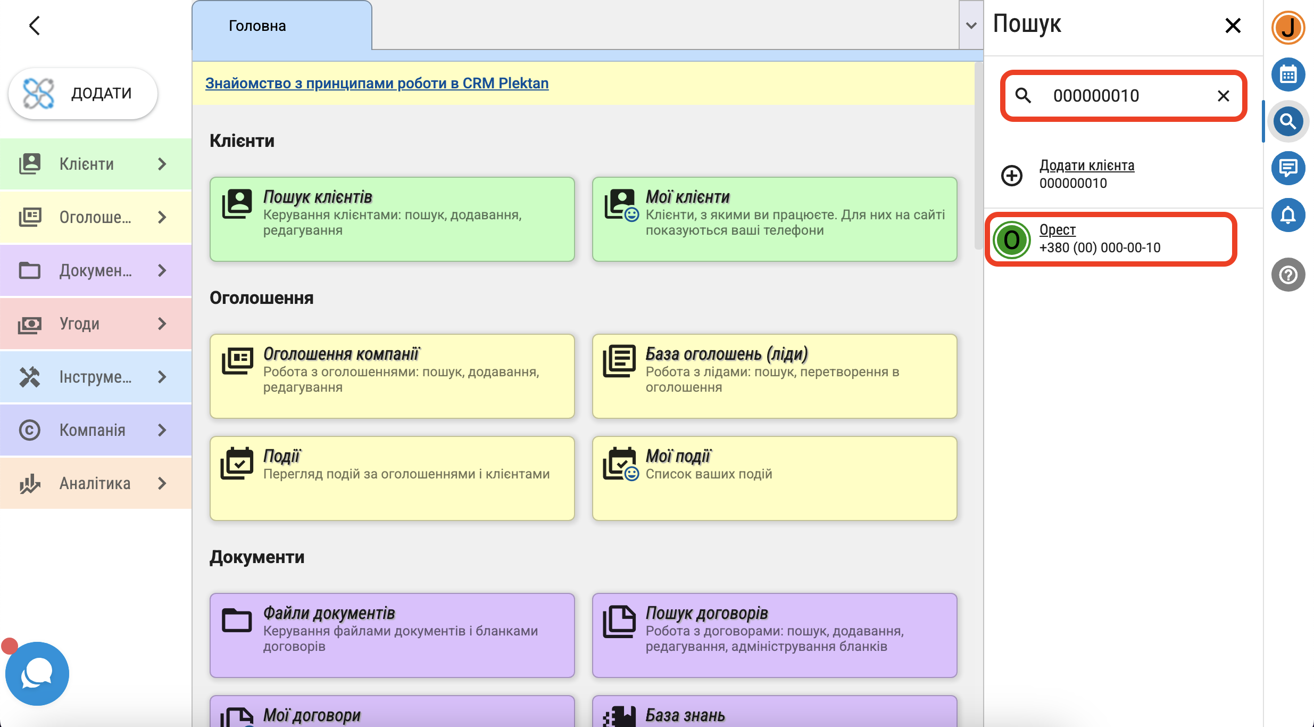The image size is (1314, 727).
Task: Click the blue search icon in right sidebar
Action: 1288,121
